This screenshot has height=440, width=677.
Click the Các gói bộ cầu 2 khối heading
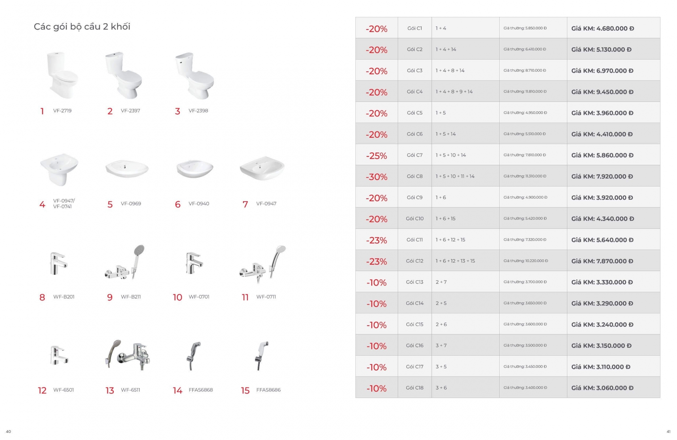pos(82,27)
